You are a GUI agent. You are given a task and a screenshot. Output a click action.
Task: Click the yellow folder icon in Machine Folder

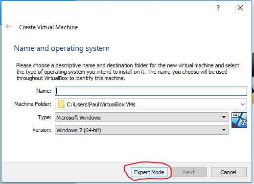tap(61, 104)
